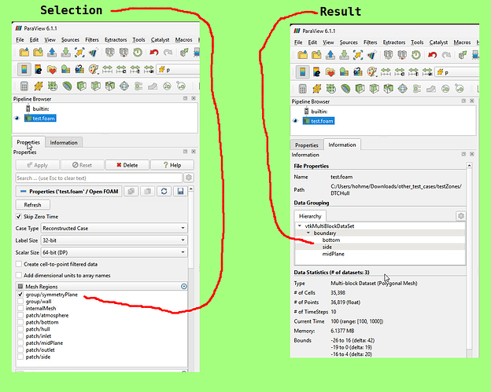Check group/wall mesh region

pos(20,301)
